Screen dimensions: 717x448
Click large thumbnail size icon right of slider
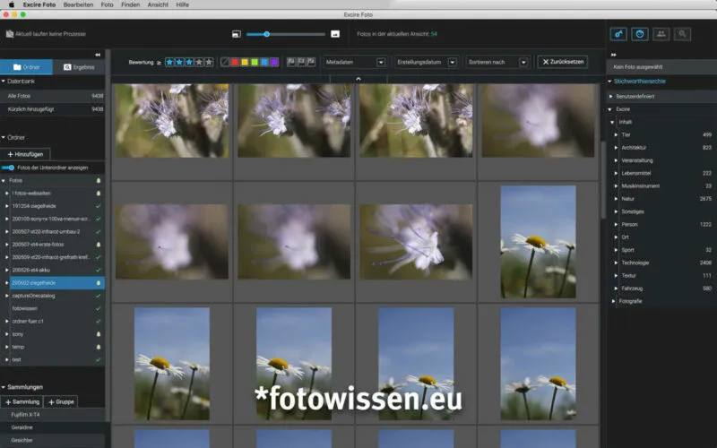pos(335,34)
